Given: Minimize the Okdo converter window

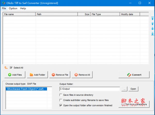Looking at the screenshot, I should click(130, 3).
